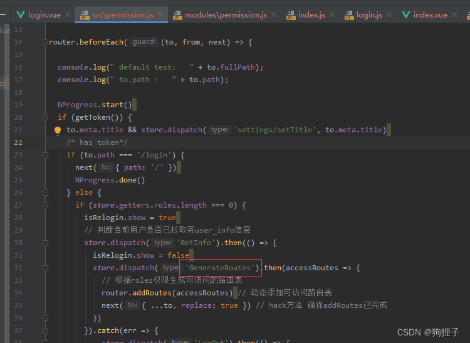Fold the if to.path login block at line 23

coord(45,155)
